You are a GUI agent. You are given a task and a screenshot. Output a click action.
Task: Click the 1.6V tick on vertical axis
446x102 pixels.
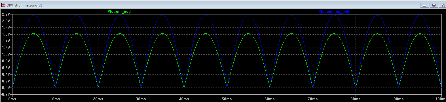[x=6, y=34]
